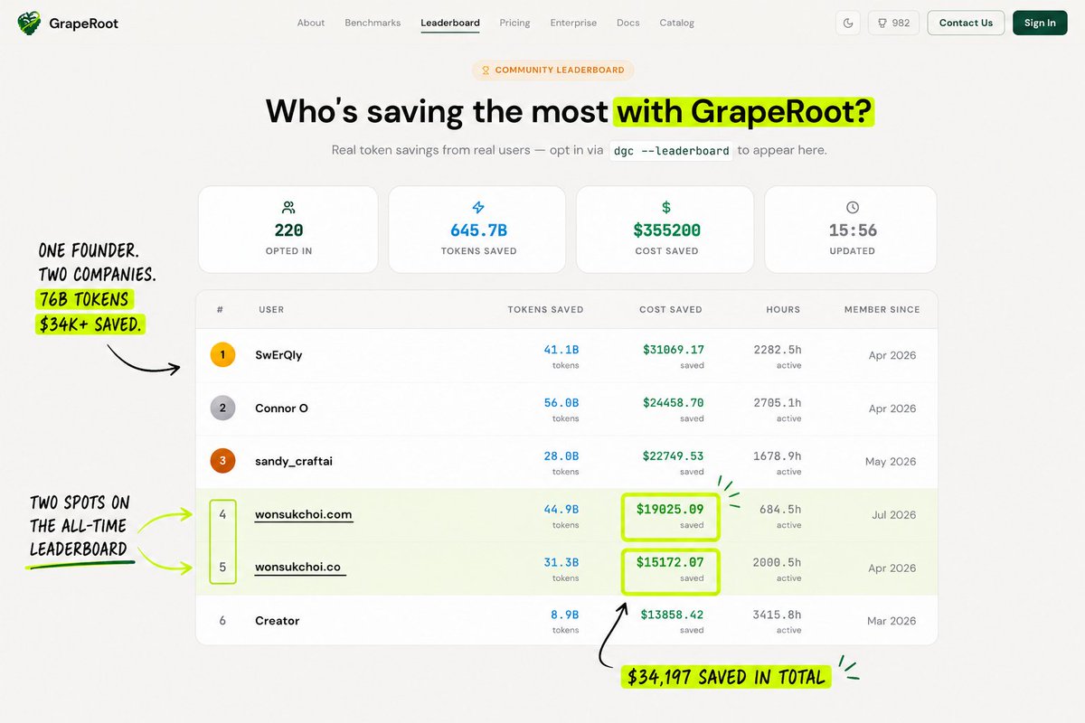Click the $31069.17 cost saved value
This screenshot has width=1085, height=723.
coord(673,349)
